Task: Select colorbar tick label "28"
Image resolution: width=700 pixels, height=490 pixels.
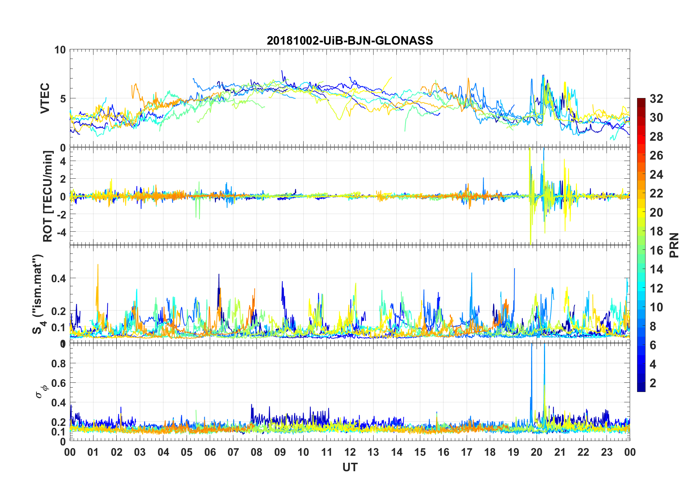Action: 657,137
